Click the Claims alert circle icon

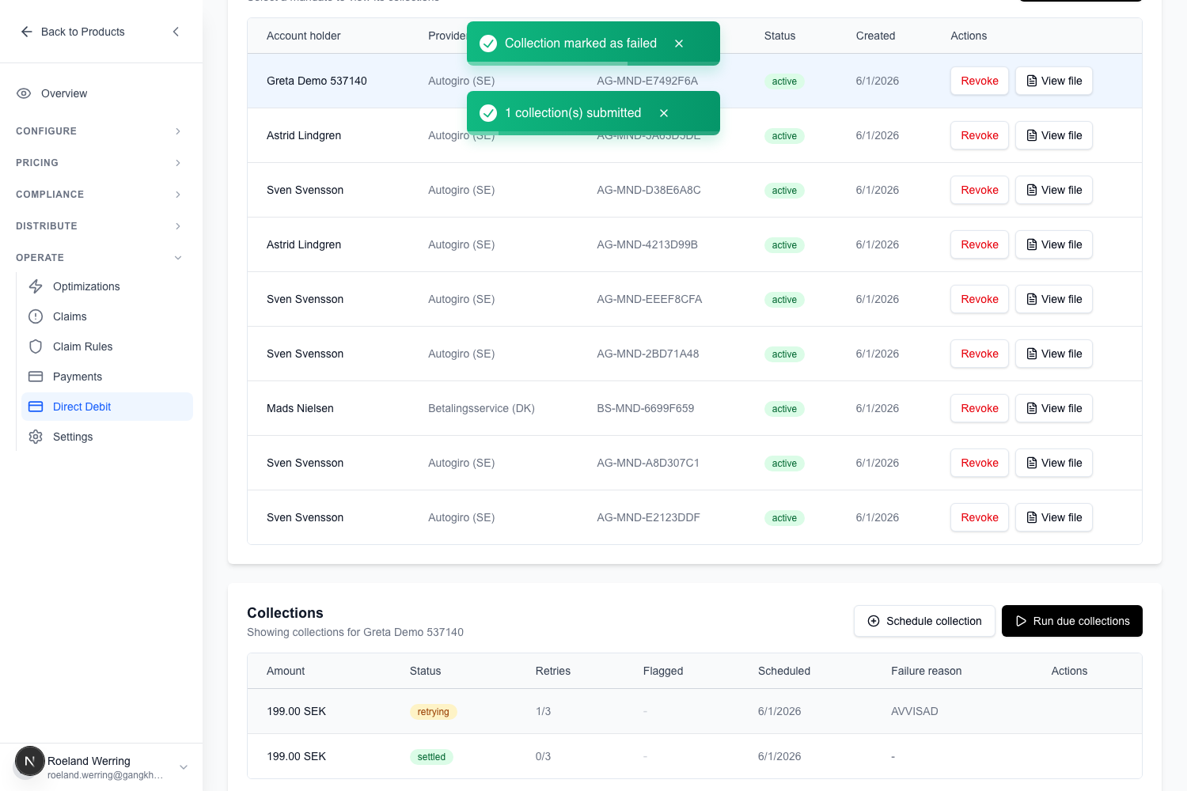click(36, 316)
